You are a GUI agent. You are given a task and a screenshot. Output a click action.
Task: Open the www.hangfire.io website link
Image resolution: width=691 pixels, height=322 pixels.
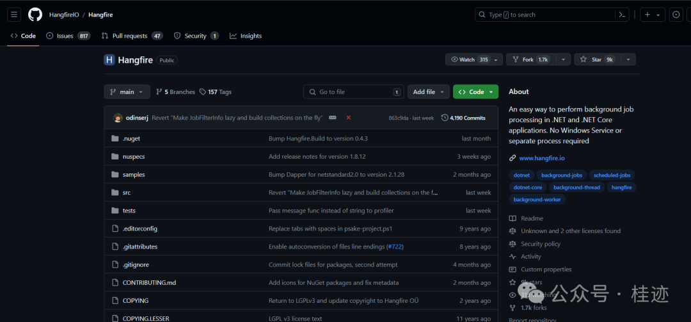point(541,157)
